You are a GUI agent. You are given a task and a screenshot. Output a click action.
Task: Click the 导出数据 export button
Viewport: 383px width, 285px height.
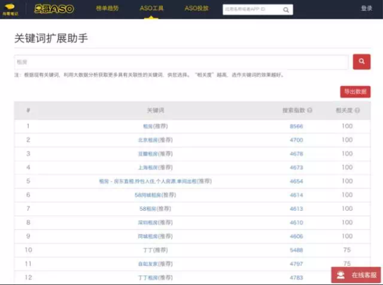tap(355, 91)
